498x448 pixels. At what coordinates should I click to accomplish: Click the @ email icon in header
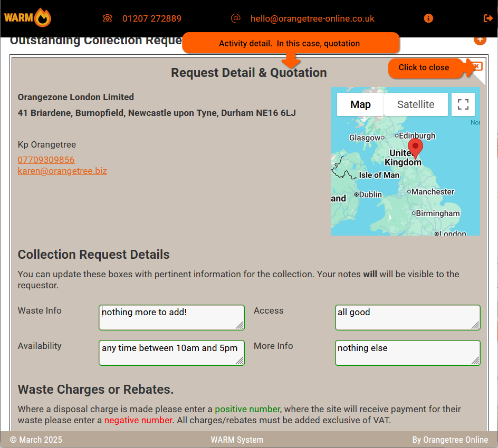point(235,18)
